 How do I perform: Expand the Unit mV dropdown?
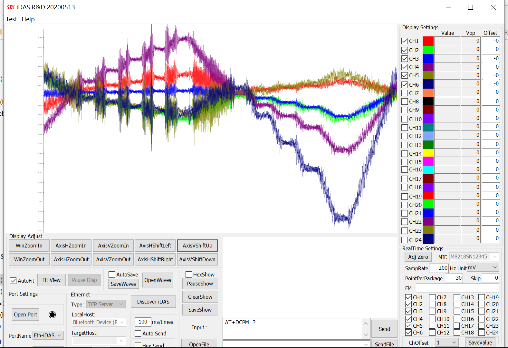pos(483,268)
